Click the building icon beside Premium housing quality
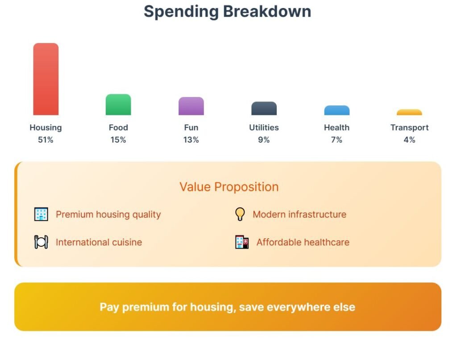The width and height of the screenshot is (457, 350). tap(41, 215)
